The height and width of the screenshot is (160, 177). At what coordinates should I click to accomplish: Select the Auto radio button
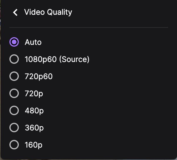(x=14, y=42)
